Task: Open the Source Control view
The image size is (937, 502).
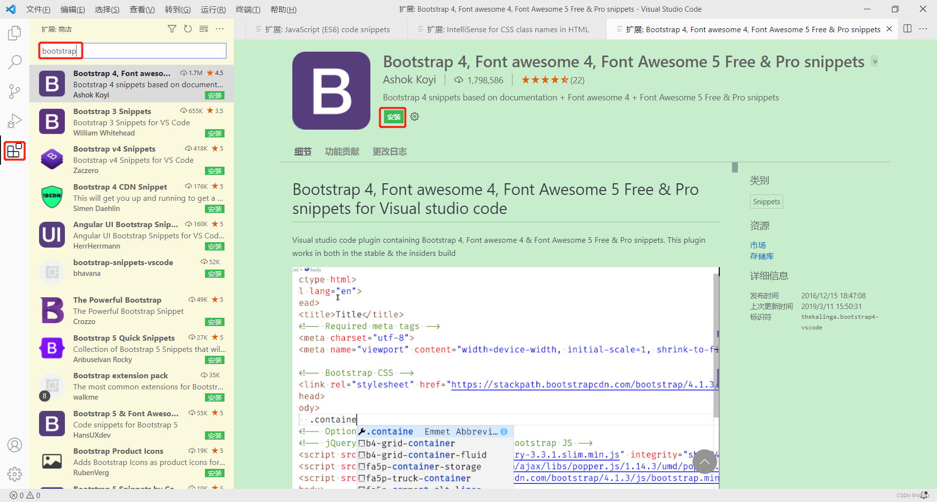Action: point(15,92)
